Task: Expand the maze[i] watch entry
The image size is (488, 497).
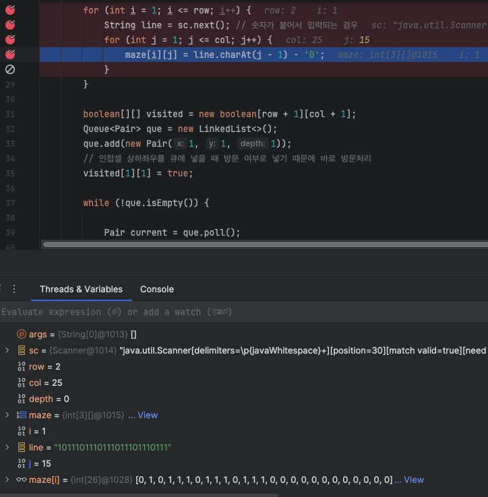Action: pos(7,479)
